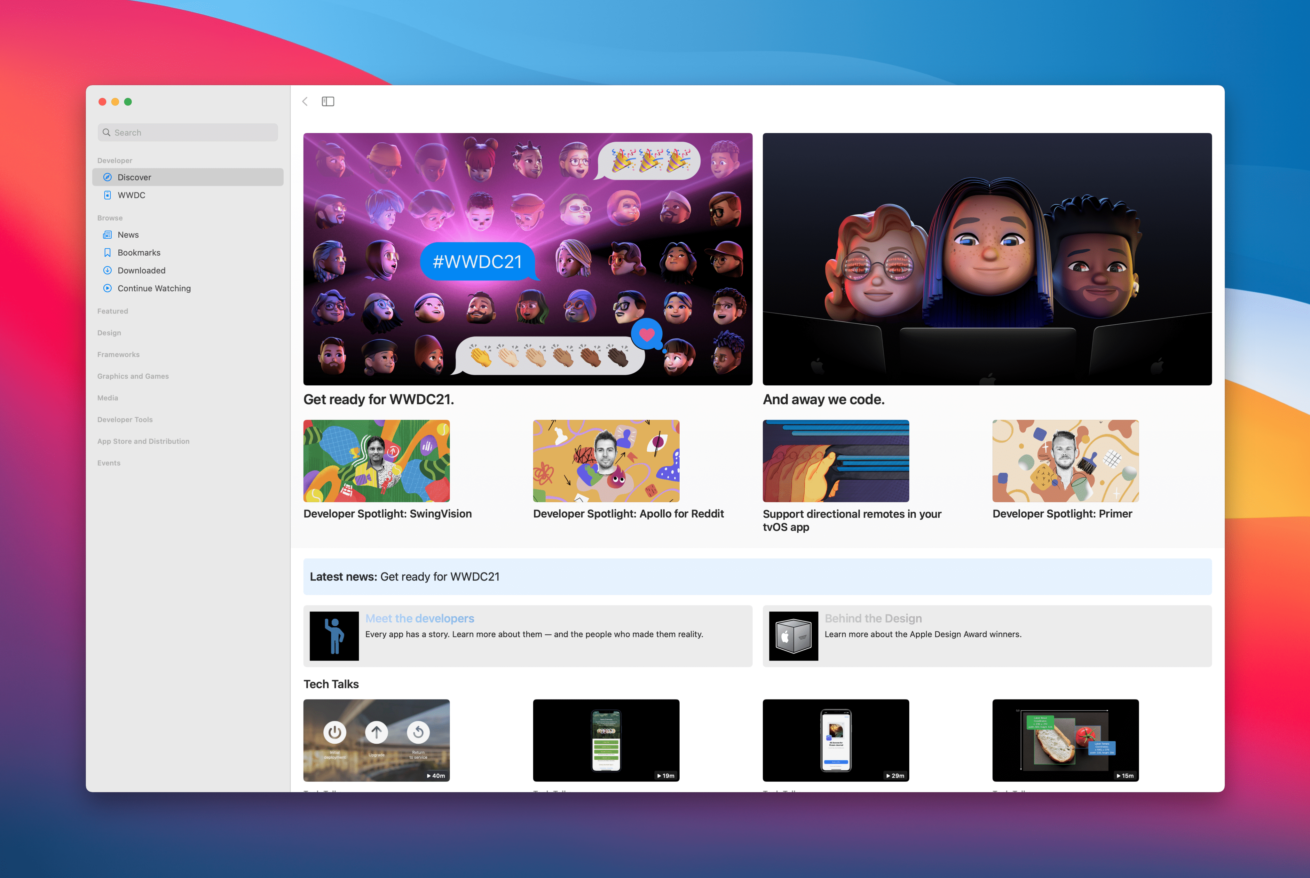The height and width of the screenshot is (878, 1310).
Task: Show the Featured section
Action: 113,311
